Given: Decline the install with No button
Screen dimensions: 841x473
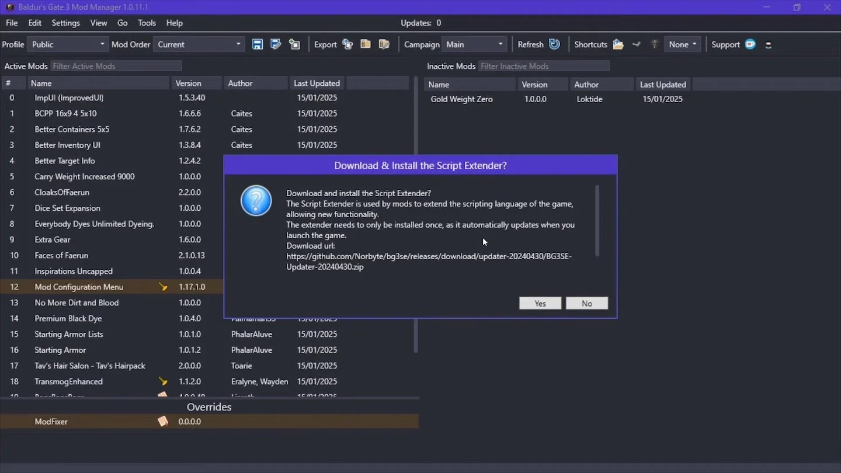Looking at the screenshot, I should (x=587, y=303).
